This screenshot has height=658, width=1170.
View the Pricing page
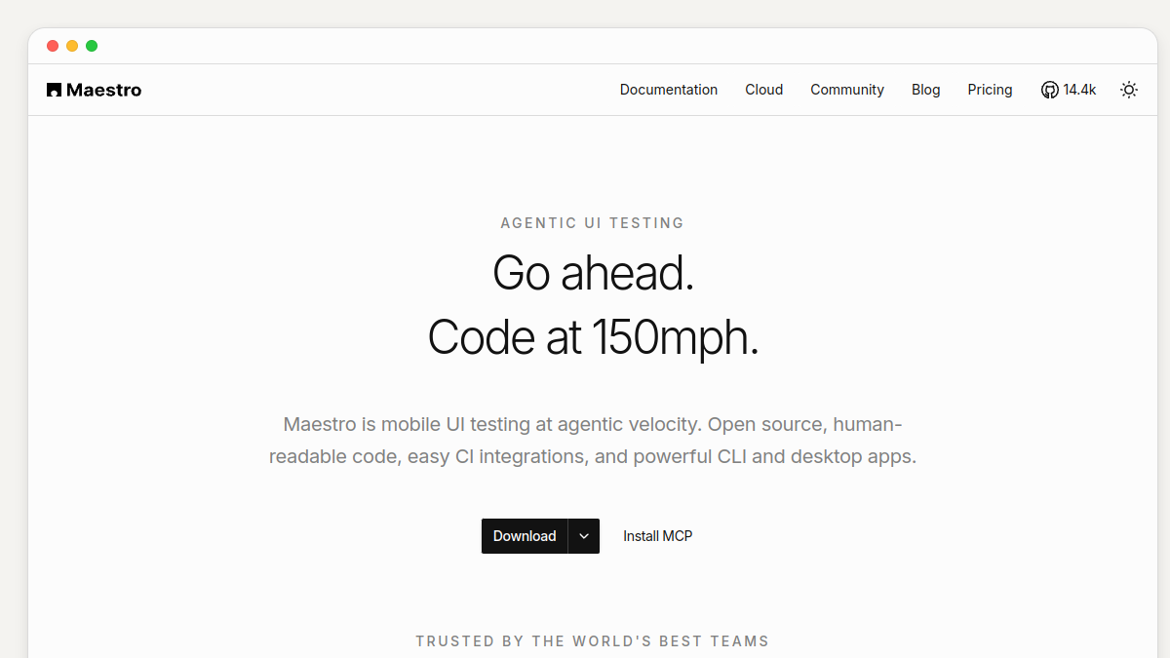tap(990, 90)
